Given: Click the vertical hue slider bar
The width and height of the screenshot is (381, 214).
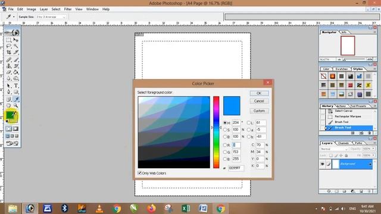Looking at the screenshot, I should (x=216, y=132).
